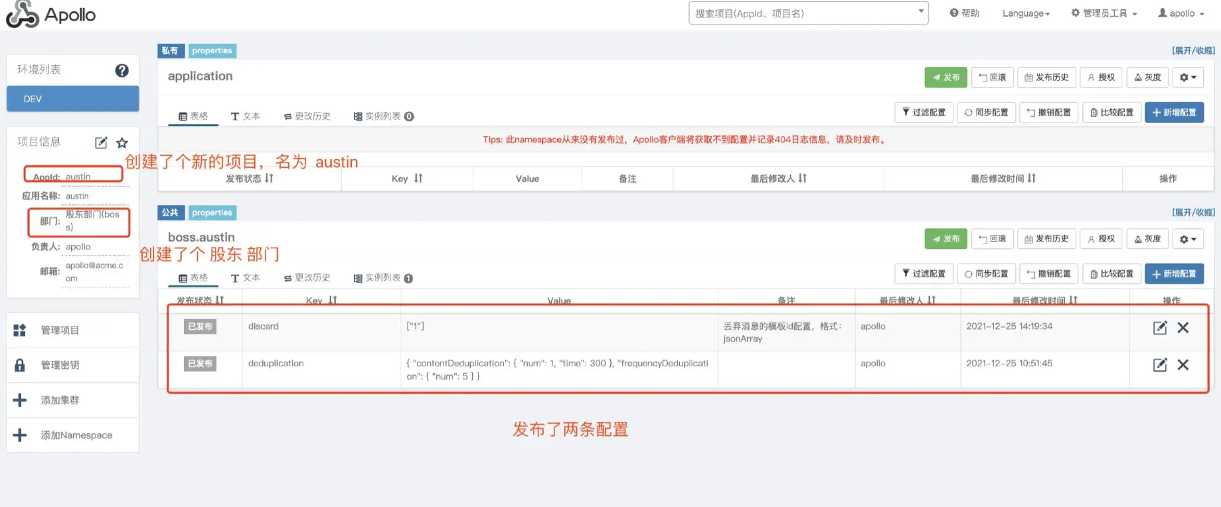The height and width of the screenshot is (507, 1221).
Task: Toggle 展开/收缩 for application namespace
Action: 1193,50
